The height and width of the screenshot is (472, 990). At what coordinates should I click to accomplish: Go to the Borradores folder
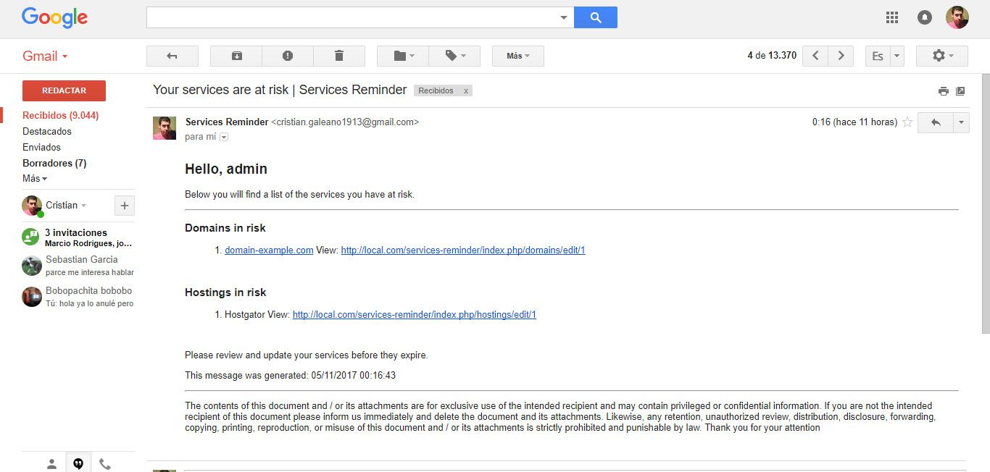point(54,163)
